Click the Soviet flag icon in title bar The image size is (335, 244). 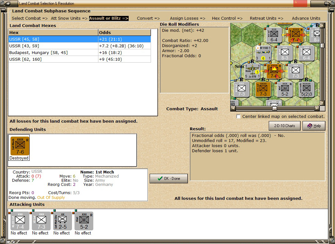[300, 3]
